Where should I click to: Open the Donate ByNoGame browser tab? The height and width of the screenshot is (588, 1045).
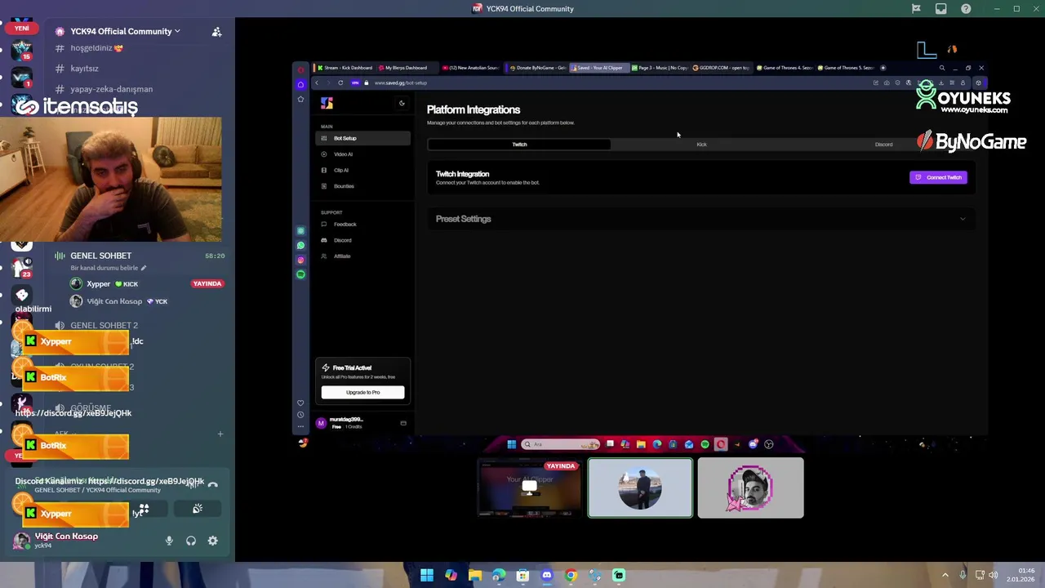[536, 68]
